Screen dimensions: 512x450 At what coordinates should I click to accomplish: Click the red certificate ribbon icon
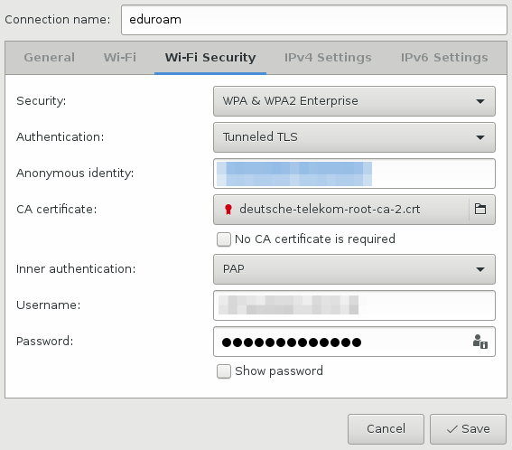[x=228, y=210]
